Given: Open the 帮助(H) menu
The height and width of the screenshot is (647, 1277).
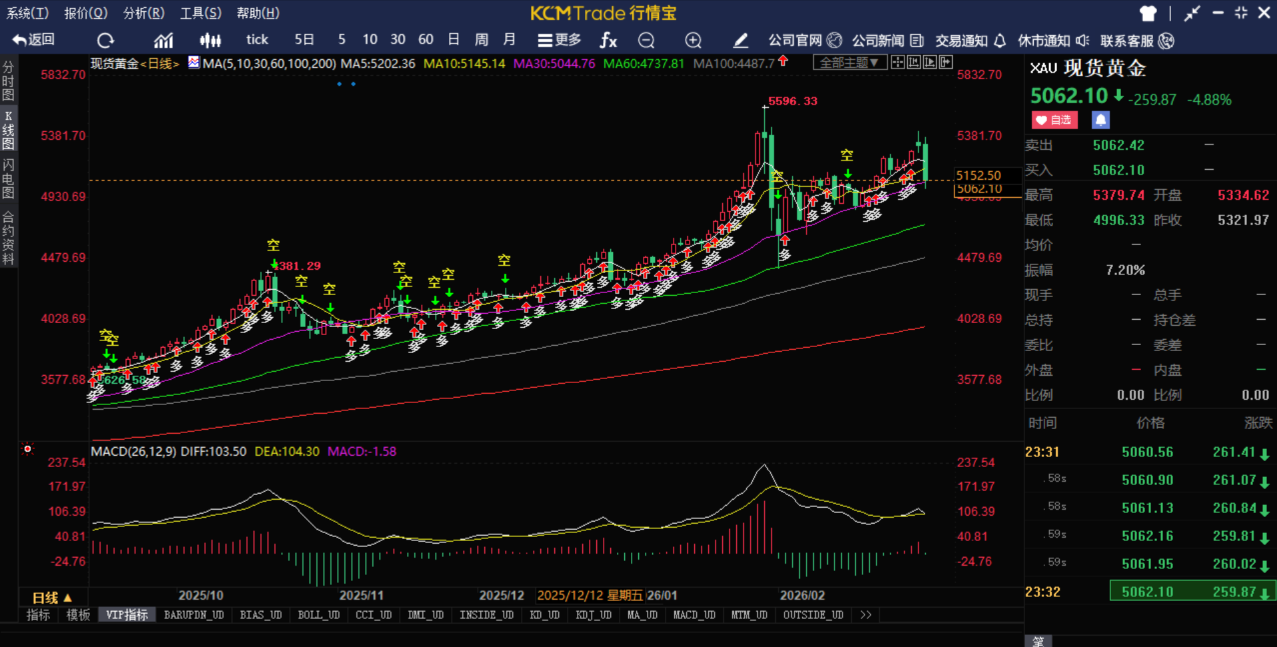Looking at the screenshot, I should point(258,13).
